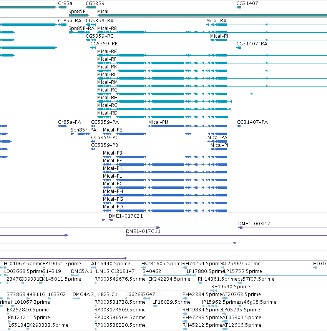The height and width of the screenshot is (331, 327).
Task: Open the Mical-PB protein label
Action: pyautogui.click(x=113, y=153)
